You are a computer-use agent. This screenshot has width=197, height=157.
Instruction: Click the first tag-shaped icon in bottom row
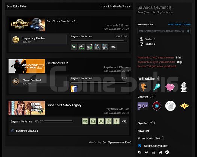click(x=140, y=152)
